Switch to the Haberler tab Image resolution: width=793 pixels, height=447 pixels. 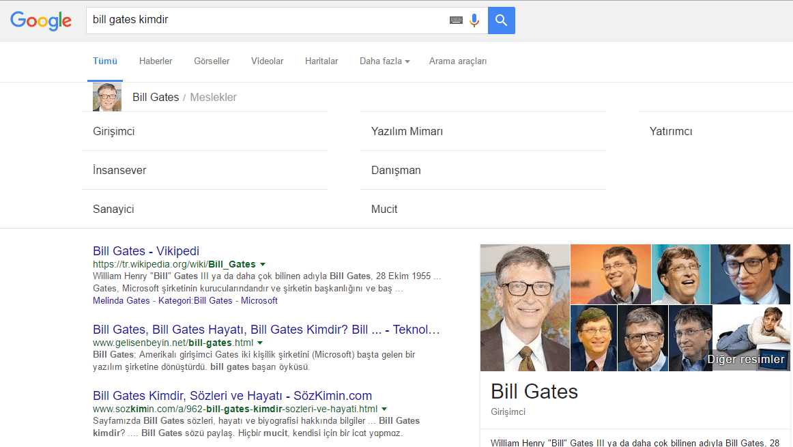point(156,61)
